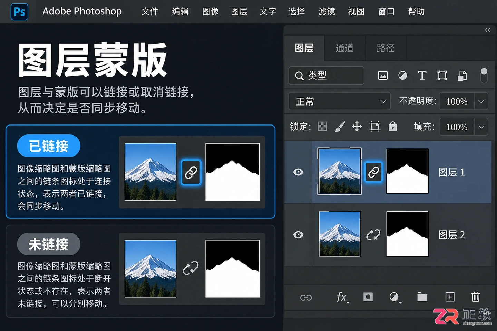Lock transparent pixels checkerboard icon
The width and height of the screenshot is (497, 331).
coord(322,127)
